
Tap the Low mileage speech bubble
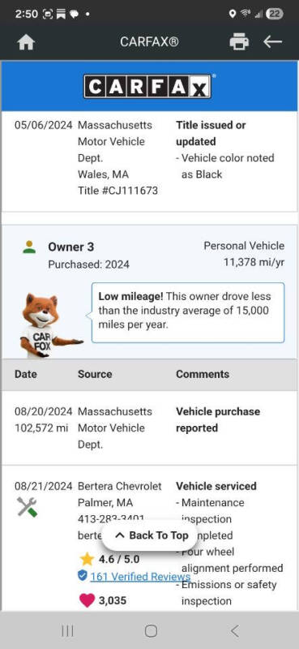[188, 313]
